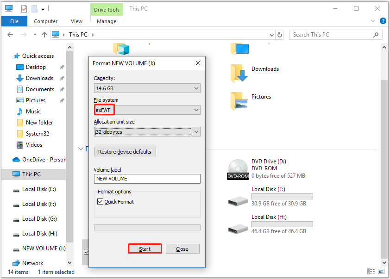Expand the ribbon with the chevron
Image resolution: width=390 pixels, height=279 pixels.
click(x=372, y=21)
